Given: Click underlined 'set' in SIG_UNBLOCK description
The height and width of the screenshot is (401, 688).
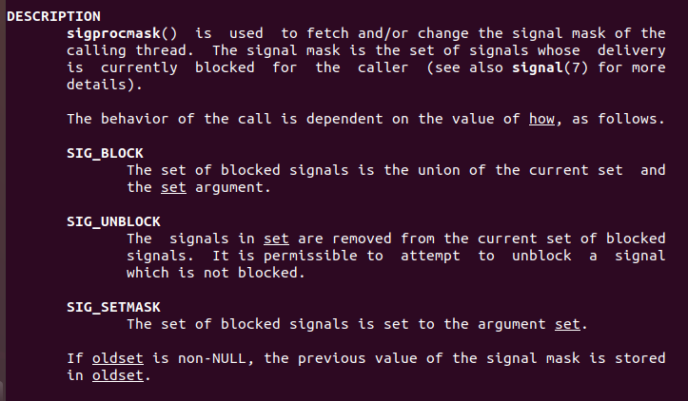Looking at the screenshot, I should [x=277, y=239].
